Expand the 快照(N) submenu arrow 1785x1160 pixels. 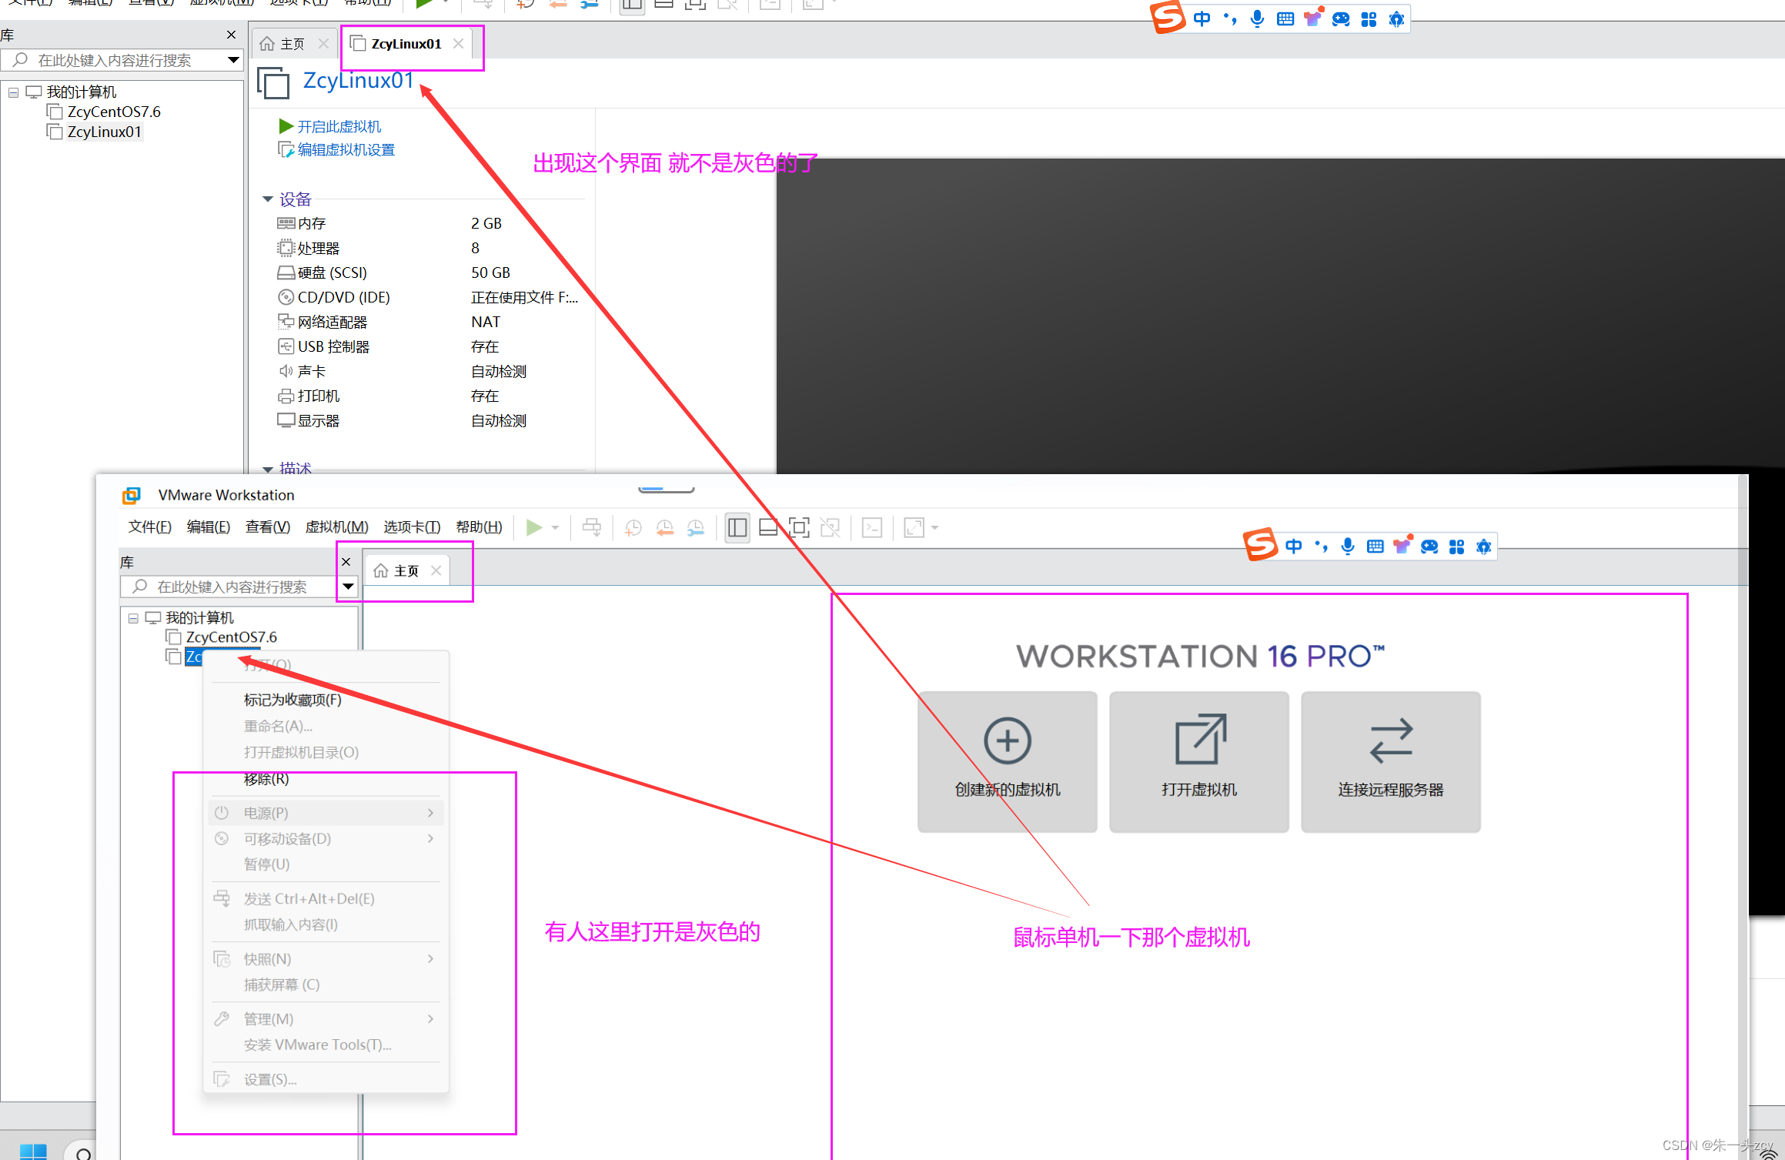pyautogui.click(x=430, y=959)
